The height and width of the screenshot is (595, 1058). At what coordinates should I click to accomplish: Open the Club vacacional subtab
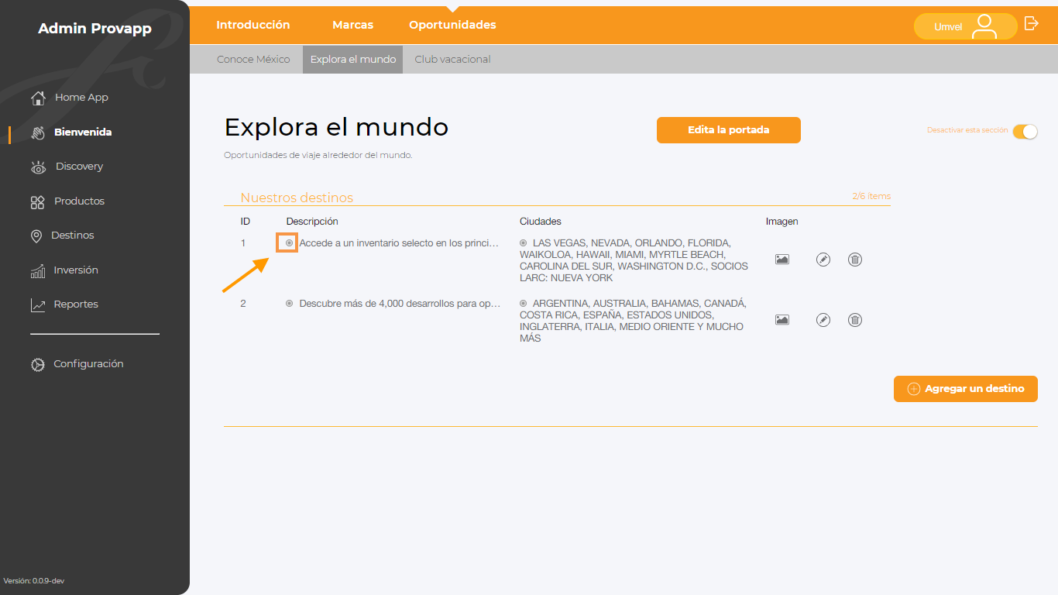click(452, 59)
